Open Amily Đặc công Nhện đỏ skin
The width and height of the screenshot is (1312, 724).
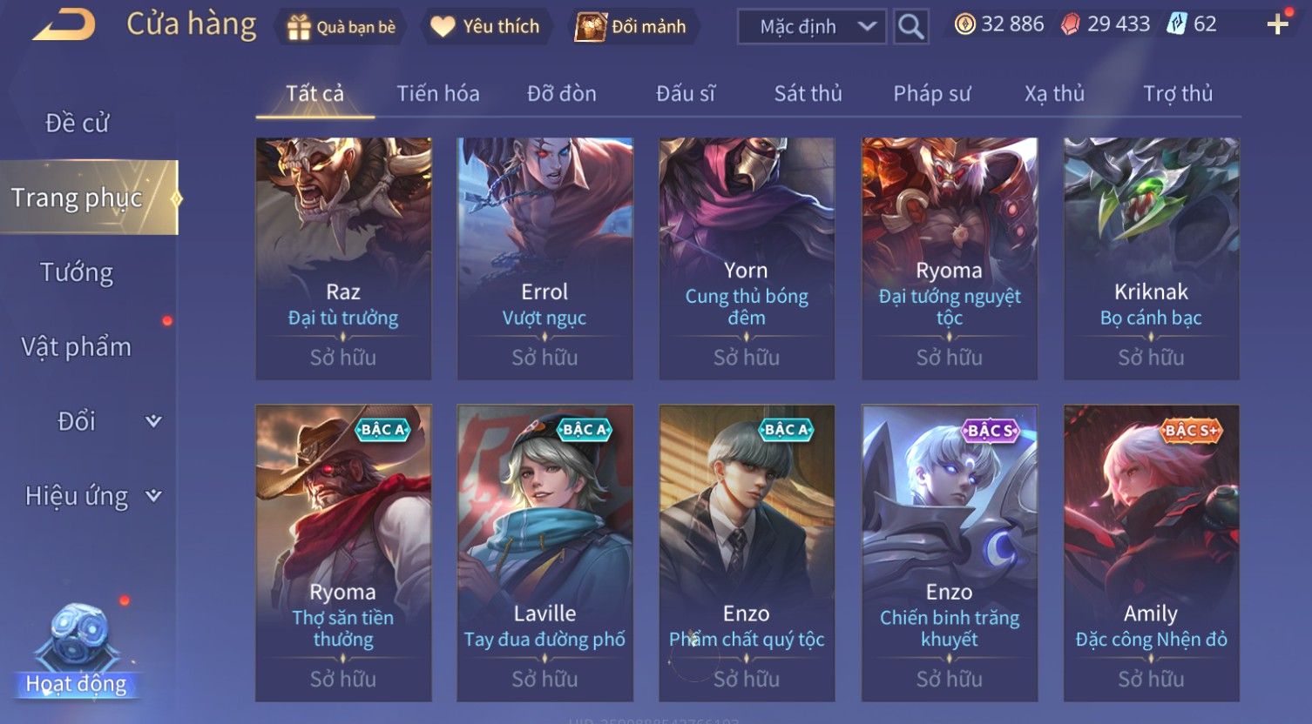[x=1151, y=553]
